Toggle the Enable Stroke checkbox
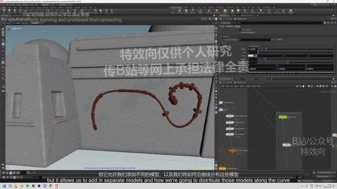 [x=249, y=46]
